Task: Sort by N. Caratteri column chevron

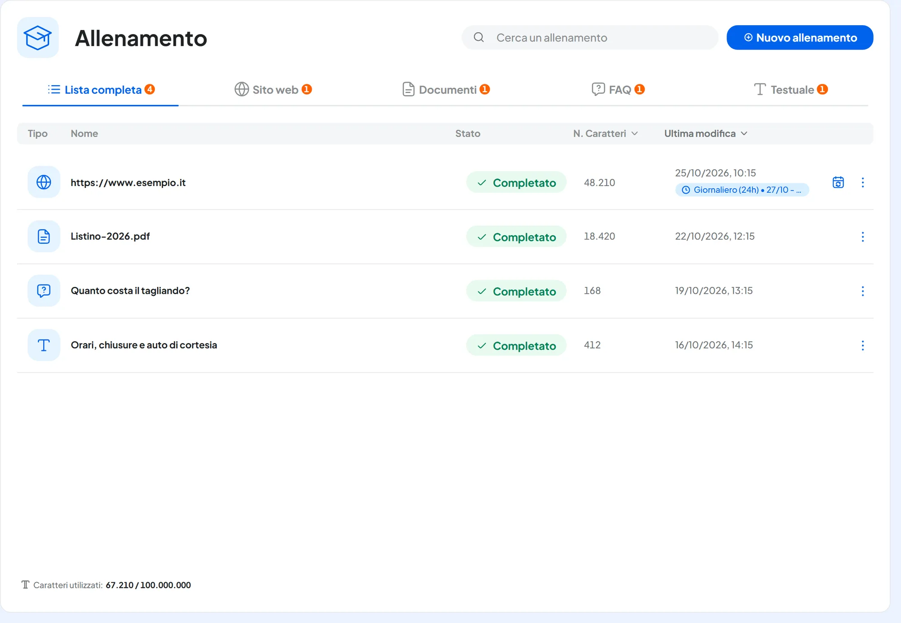Action: [x=635, y=133]
